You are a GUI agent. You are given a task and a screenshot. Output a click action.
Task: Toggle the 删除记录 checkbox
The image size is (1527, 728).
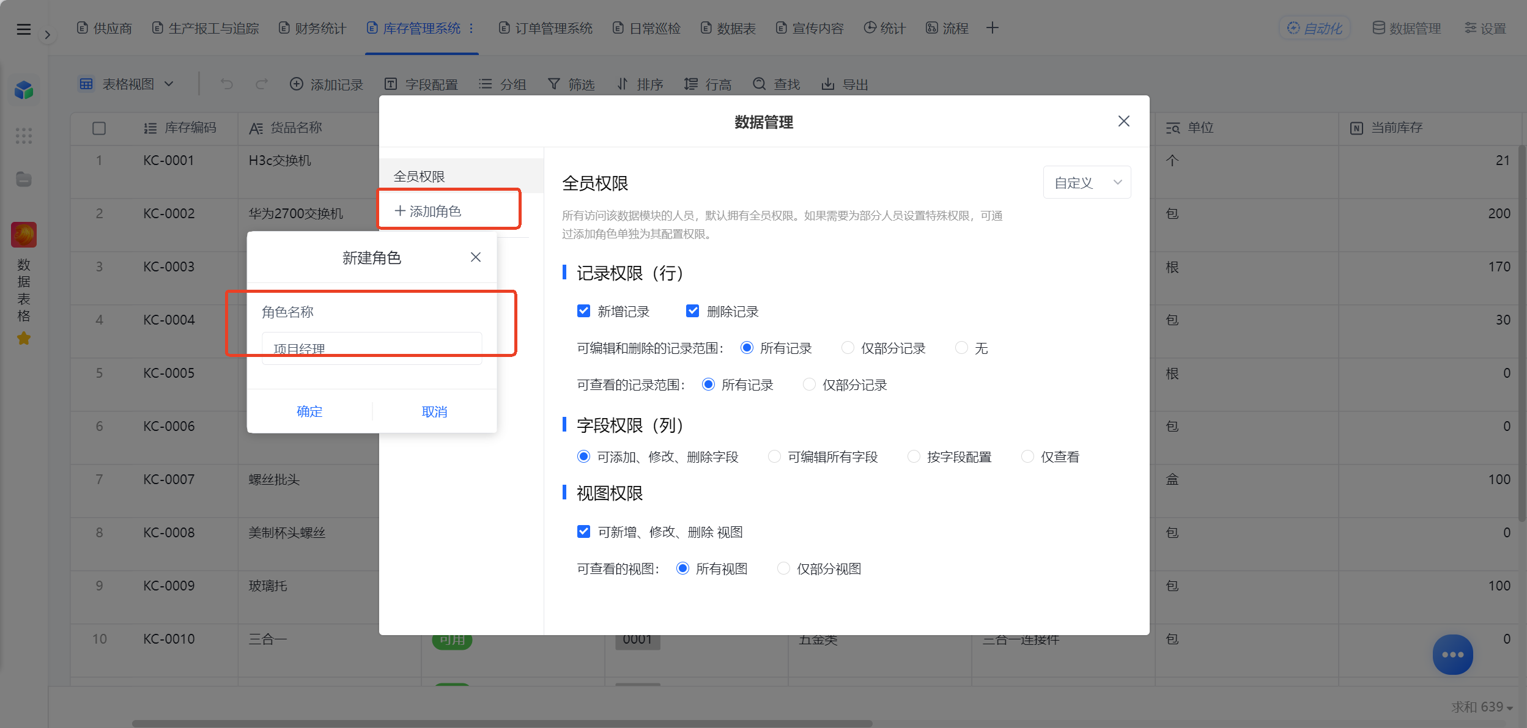pyautogui.click(x=693, y=311)
